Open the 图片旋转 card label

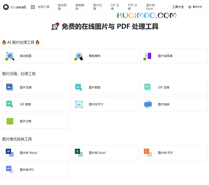[164, 104]
